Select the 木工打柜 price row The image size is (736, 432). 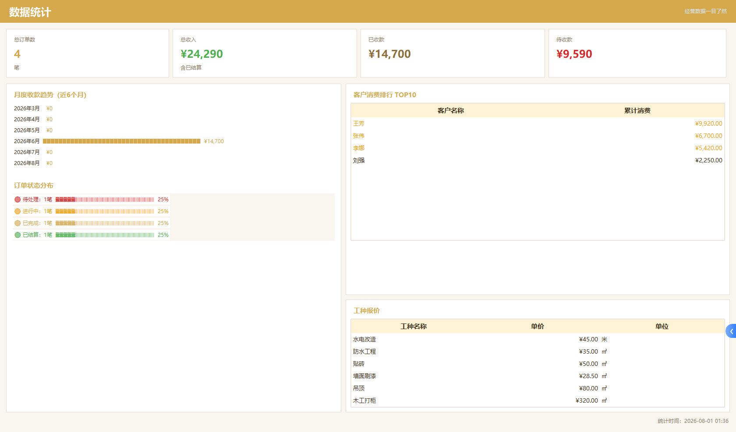tap(538, 400)
